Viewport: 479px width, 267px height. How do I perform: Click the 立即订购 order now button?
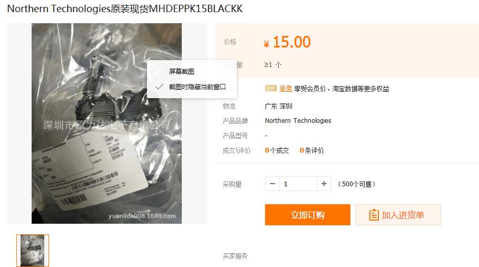308,215
